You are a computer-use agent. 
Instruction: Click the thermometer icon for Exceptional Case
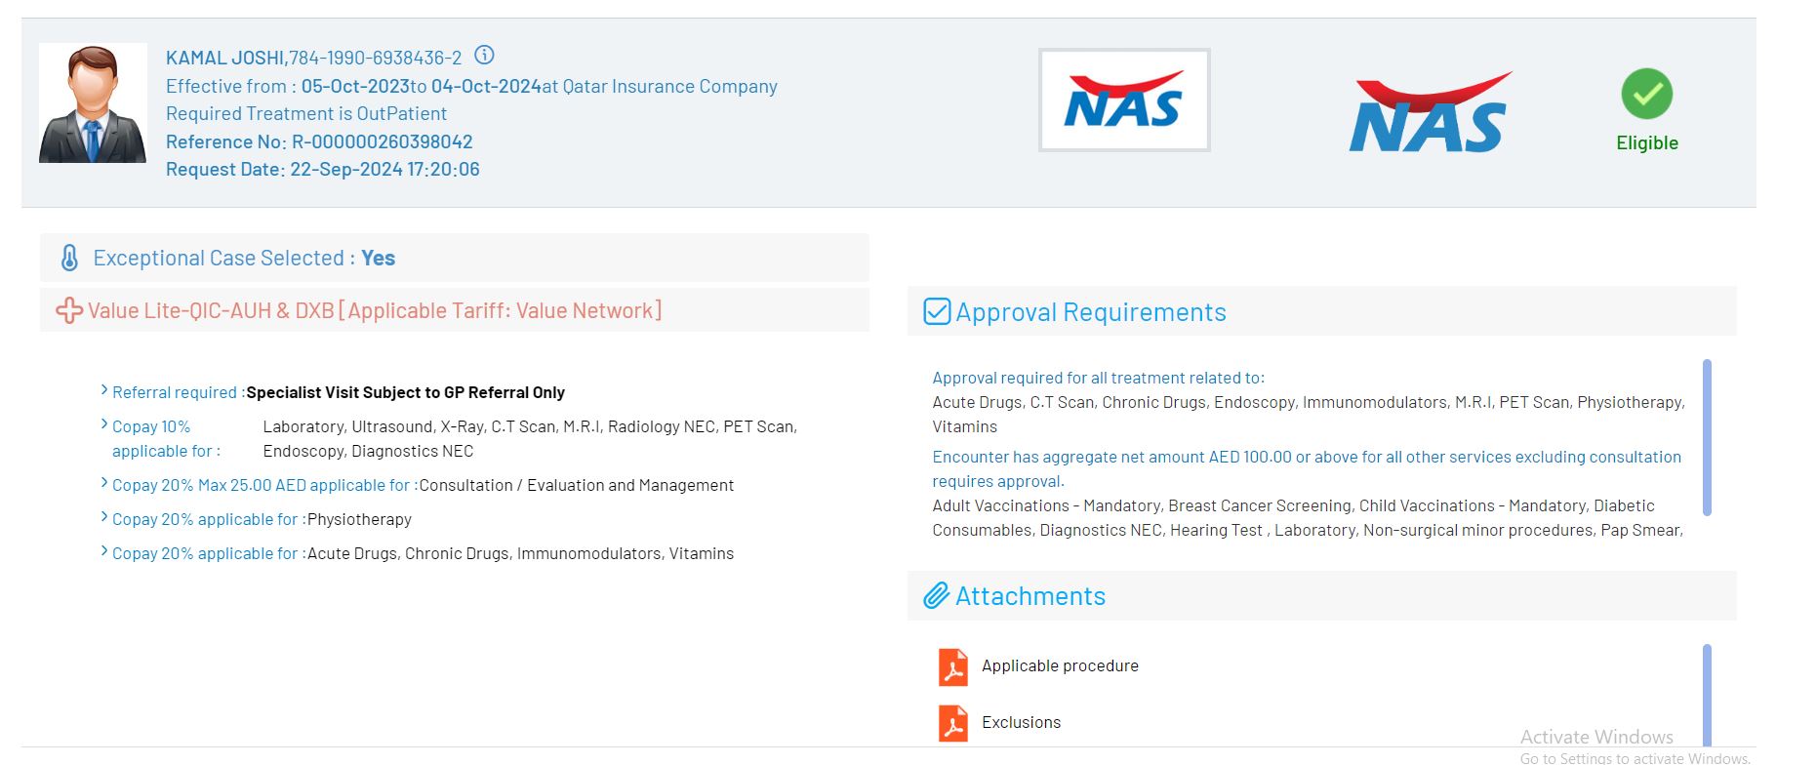point(69,259)
